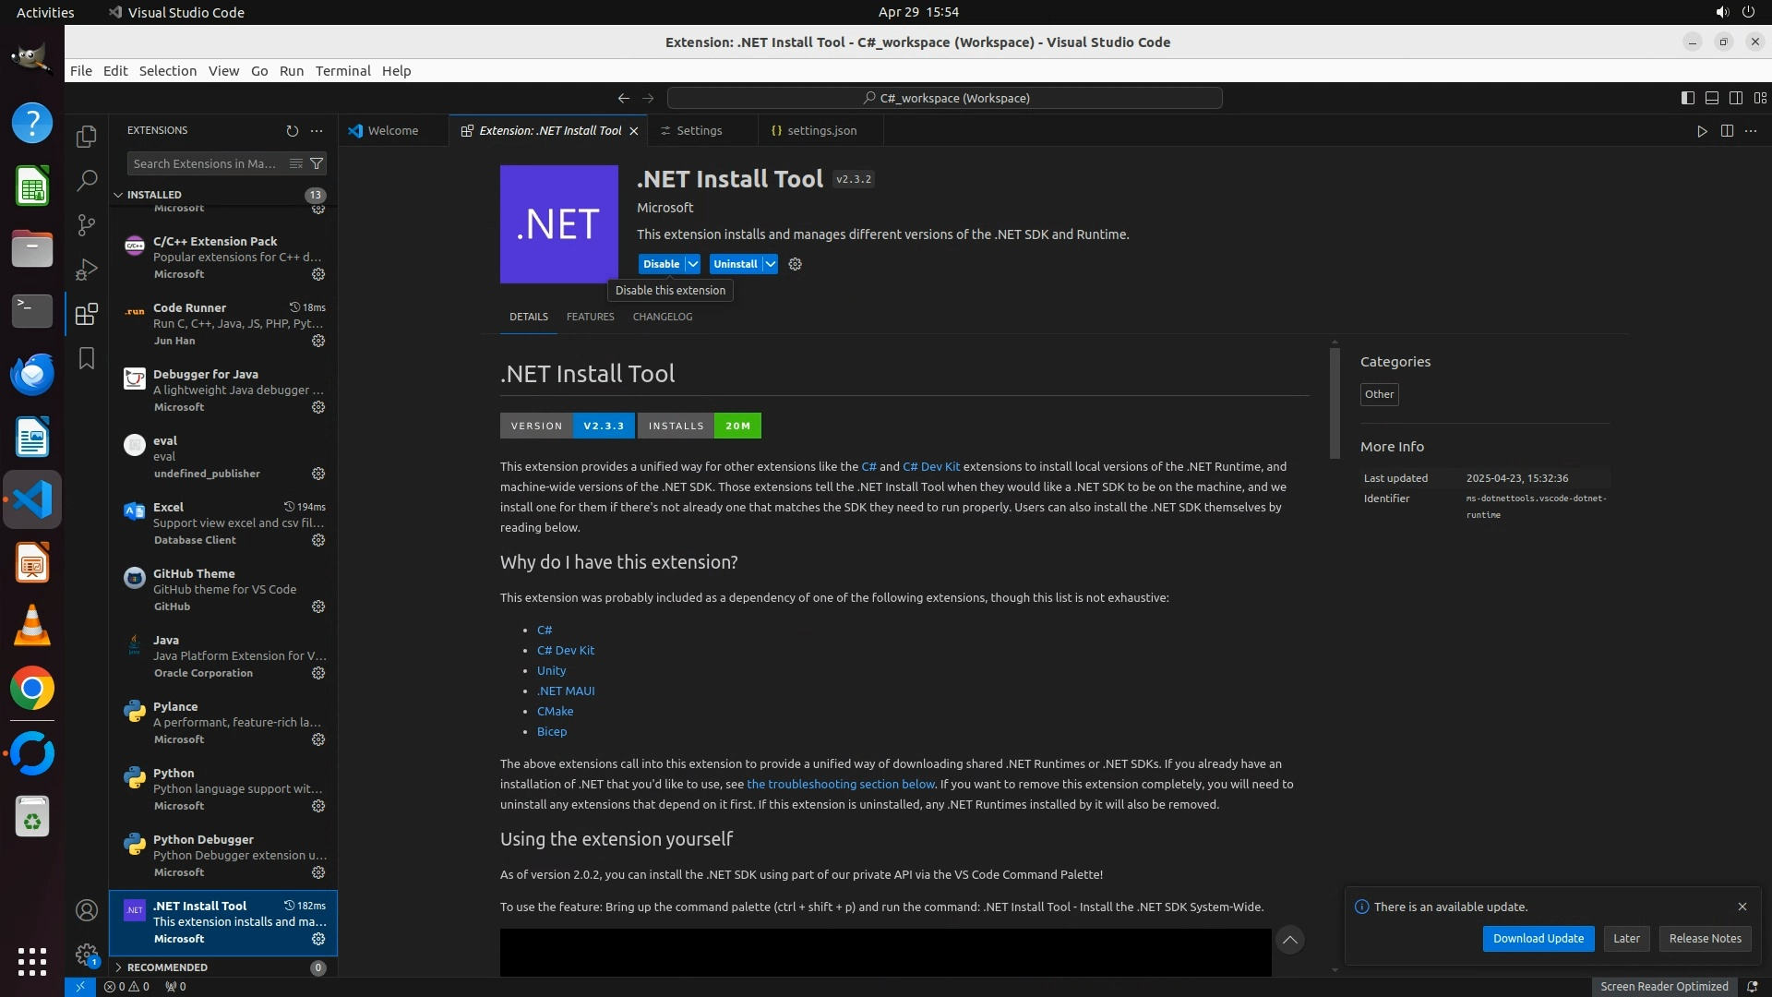Viewport: 1772px width, 997px height.
Task: Open the Source Control view
Action: 87,225
